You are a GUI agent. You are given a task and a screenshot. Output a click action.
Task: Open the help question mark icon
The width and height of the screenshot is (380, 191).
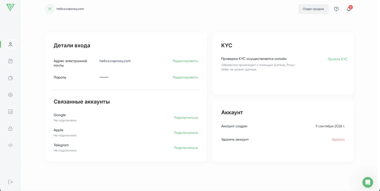pyautogui.click(x=336, y=9)
